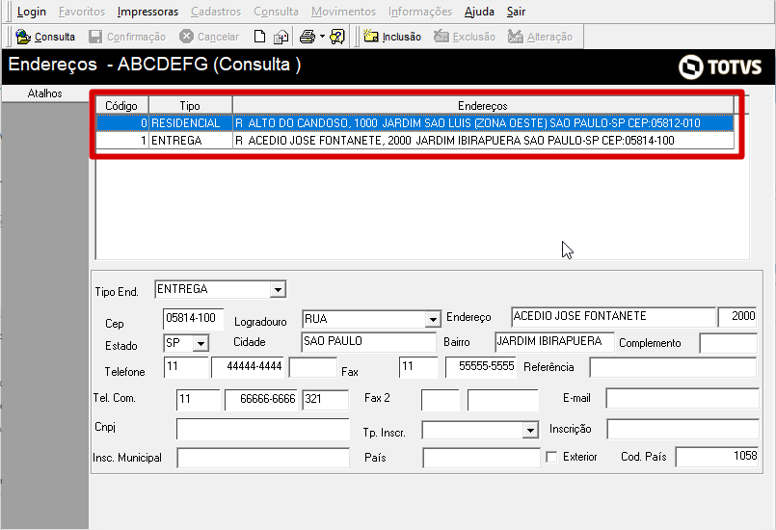Click the blank new document icon
The width and height of the screenshot is (776, 530).
[x=260, y=37]
